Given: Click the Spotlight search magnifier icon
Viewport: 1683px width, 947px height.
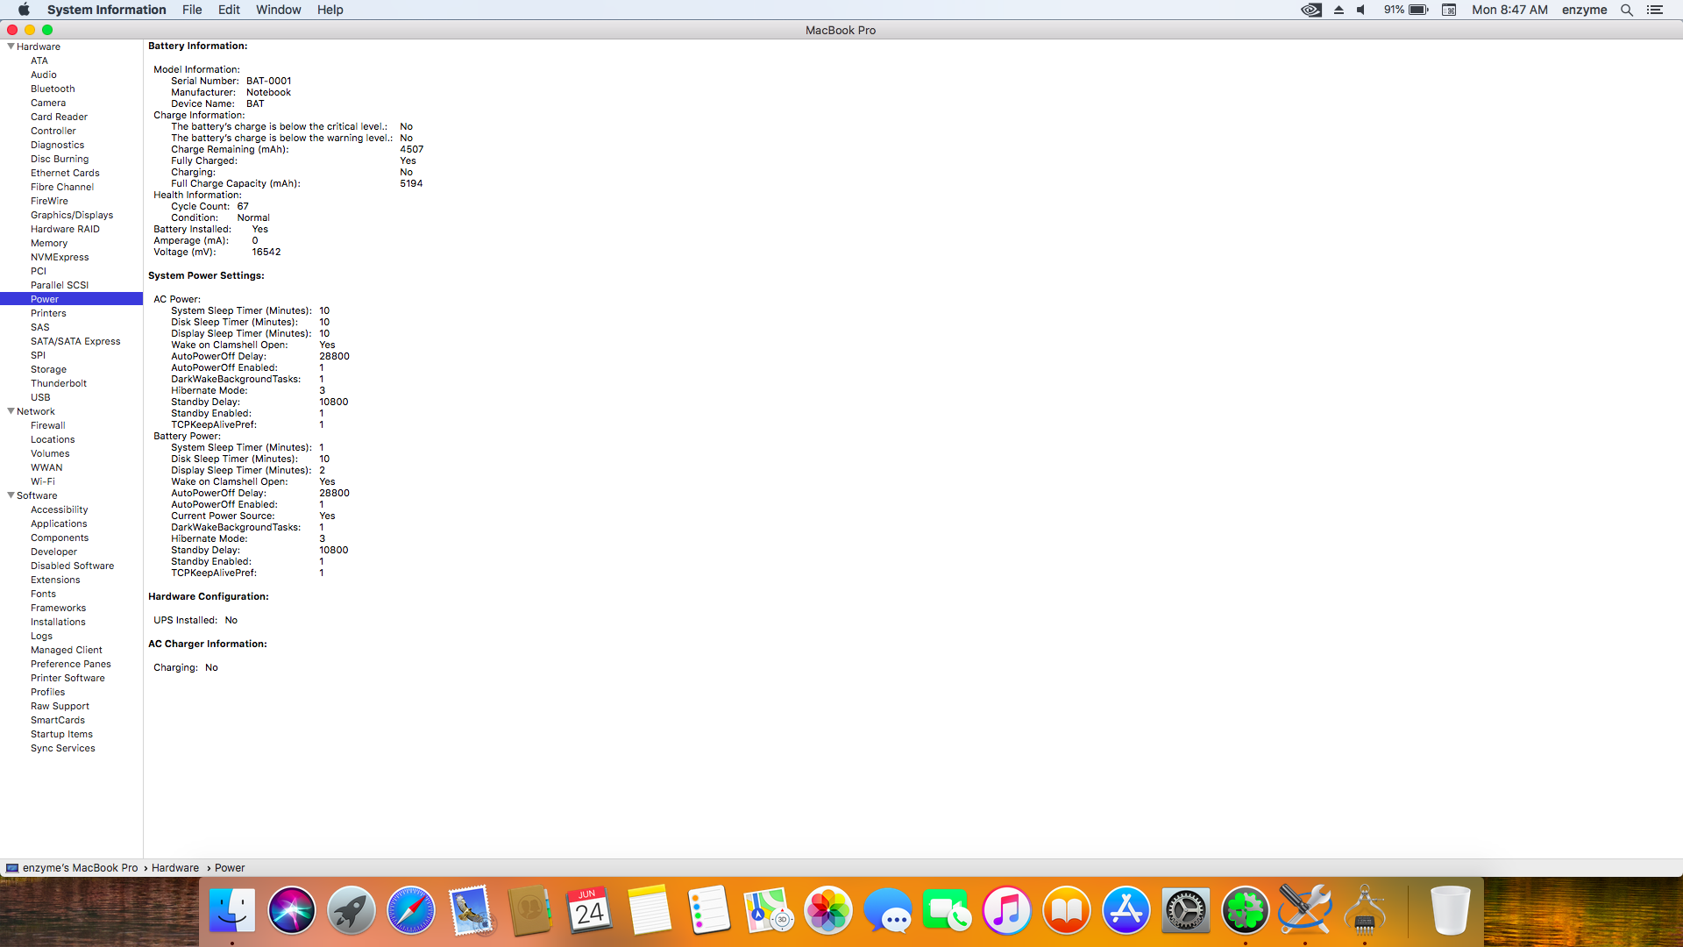Looking at the screenshot, I should 1627,10.
